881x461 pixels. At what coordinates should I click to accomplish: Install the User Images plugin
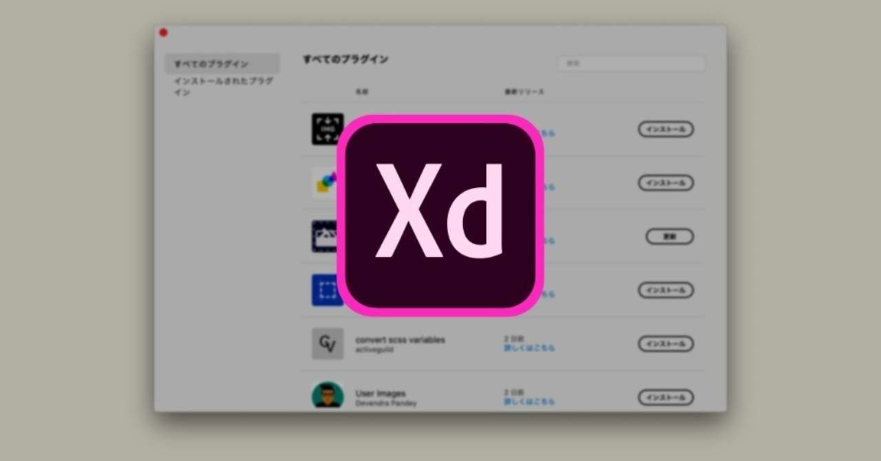[666, 398]
